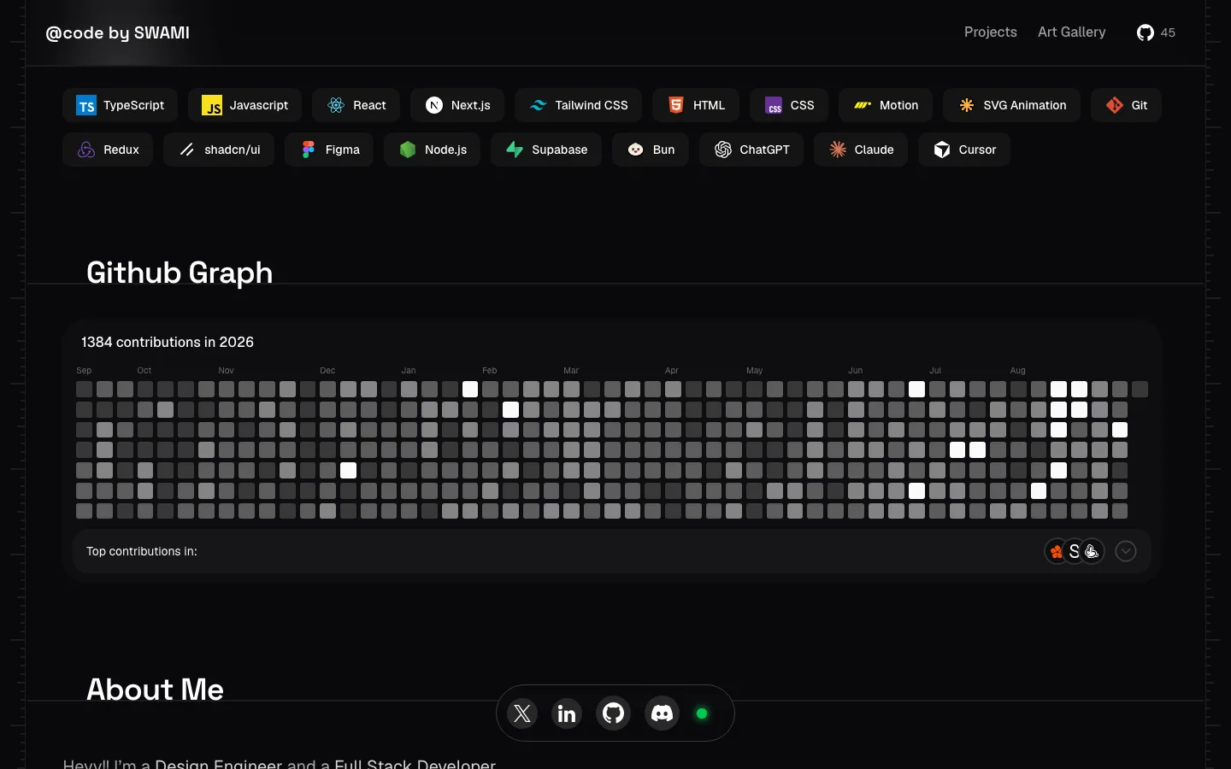The width and height of the screenshot is (1231, 769).
Task: Click the Redux tech badge
Action: pyautogui.click(x=108, y=150)
